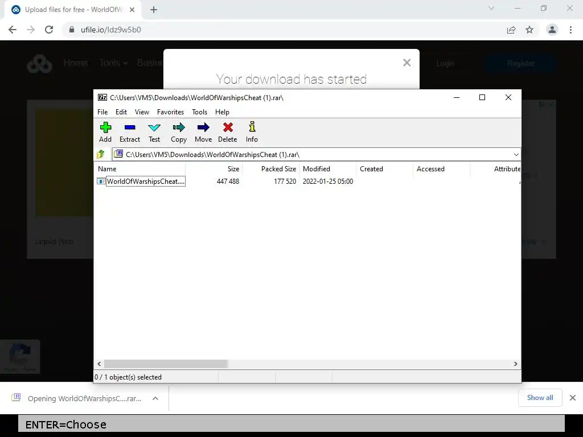Click the 177 520 packed size value
This screenshot has height=437, width=583.
pyautogui.click(x=285, y=182)
